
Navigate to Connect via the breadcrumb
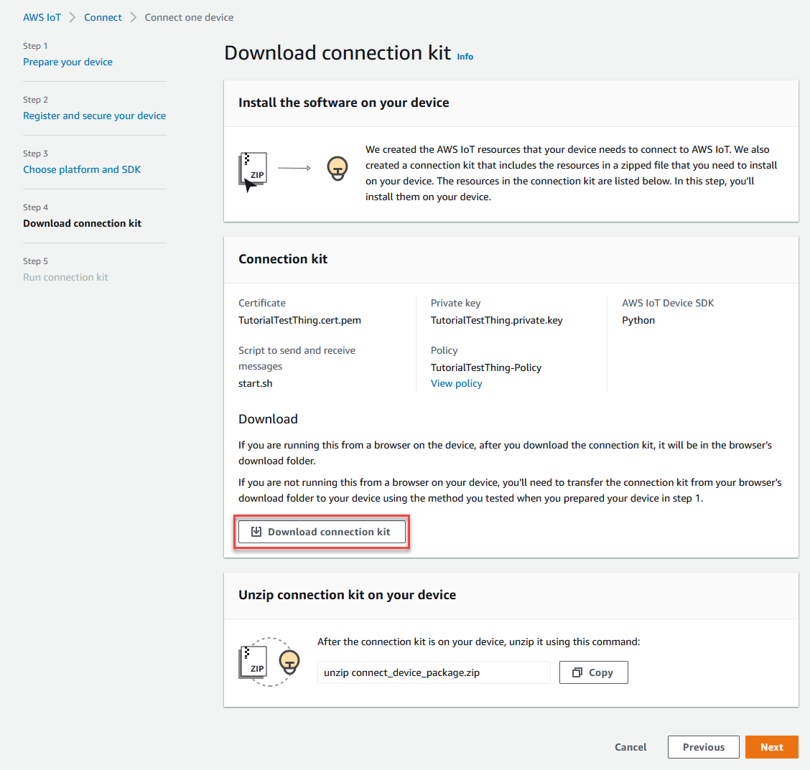(103, 17)
